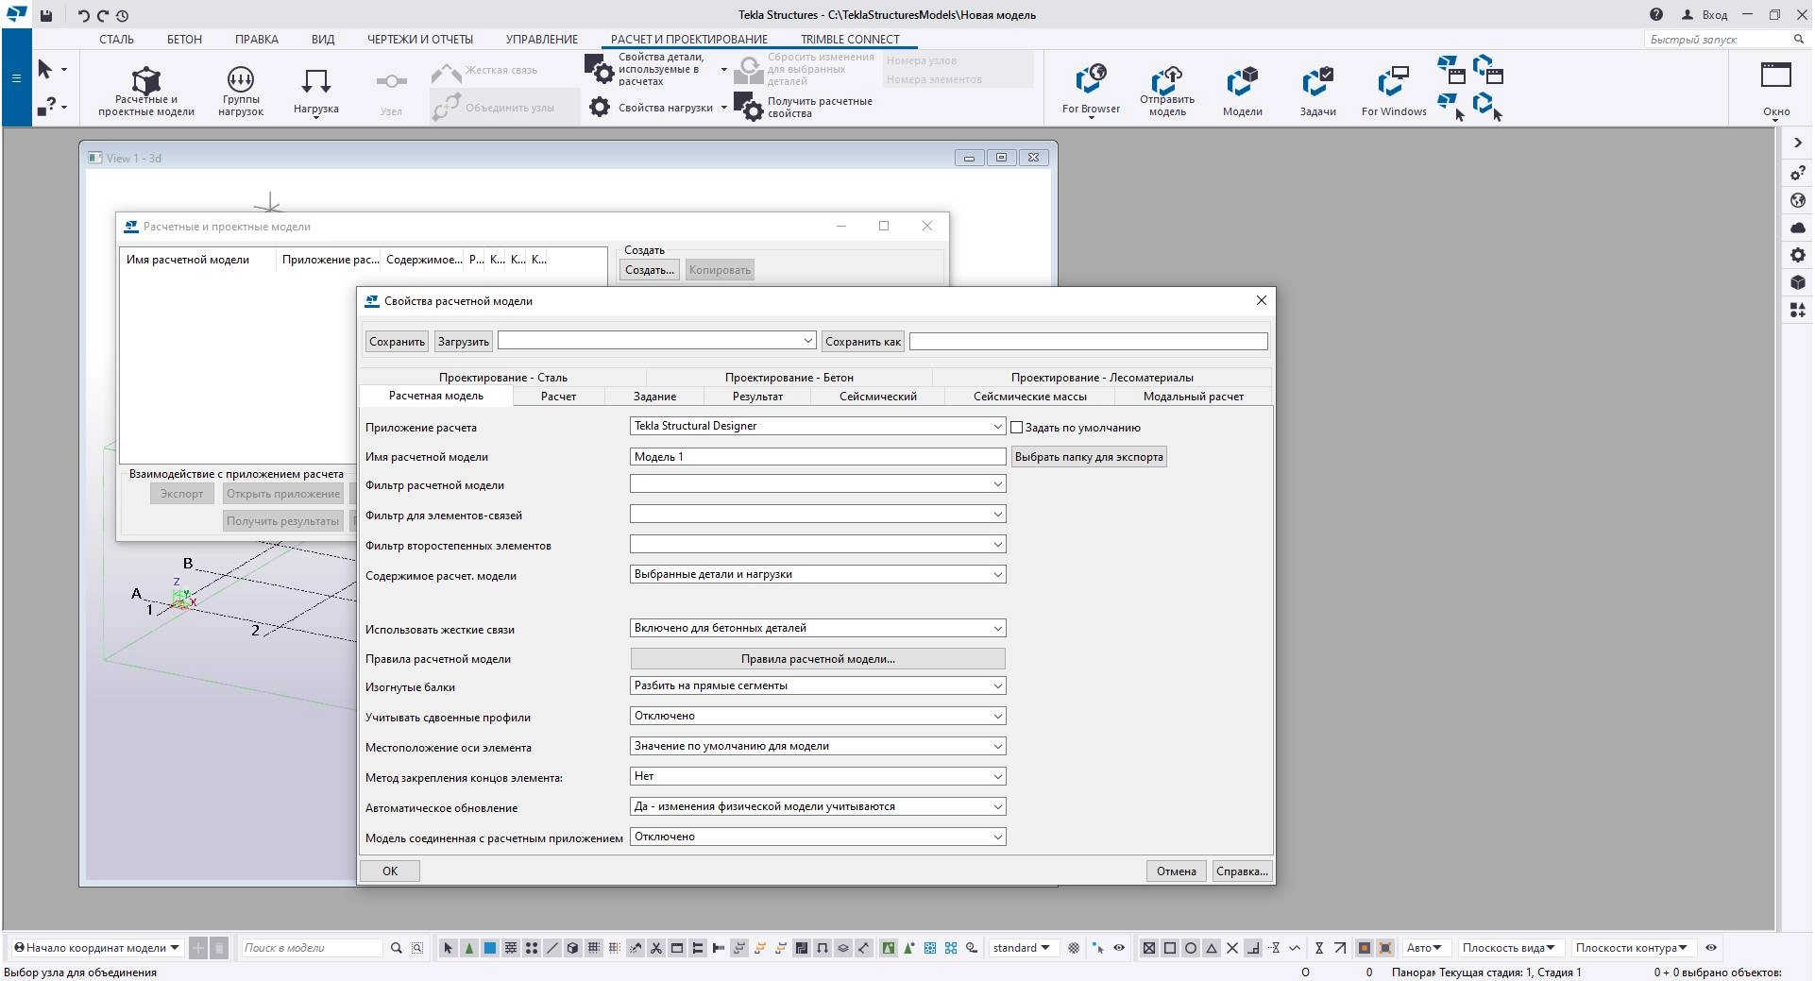The image size is (1815, 981).
Task: Expand Автоматическое обновление dropdown
Action: [997, 806]
